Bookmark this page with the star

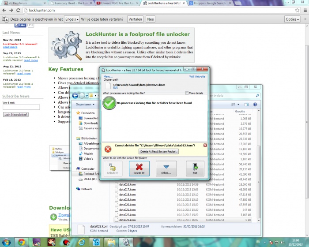(x=297, y=10)
